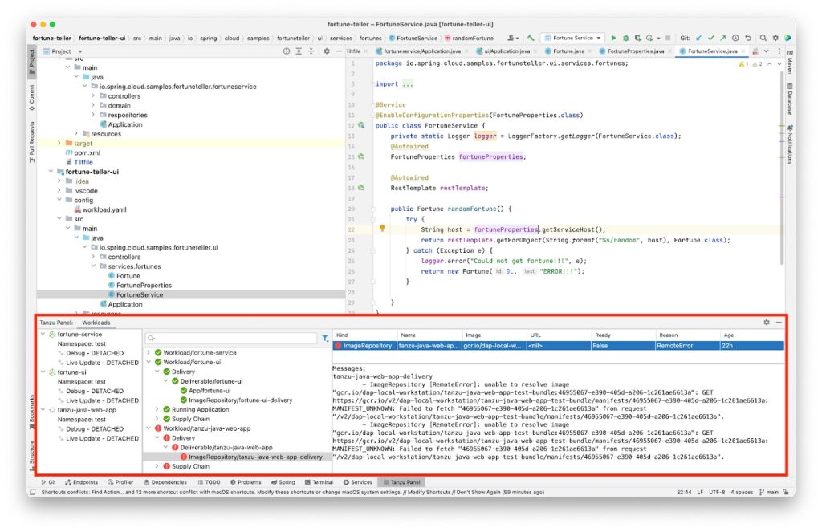Click the filter icon in Tanzu panel
The image size is (822, 532).
click(324, 339)
